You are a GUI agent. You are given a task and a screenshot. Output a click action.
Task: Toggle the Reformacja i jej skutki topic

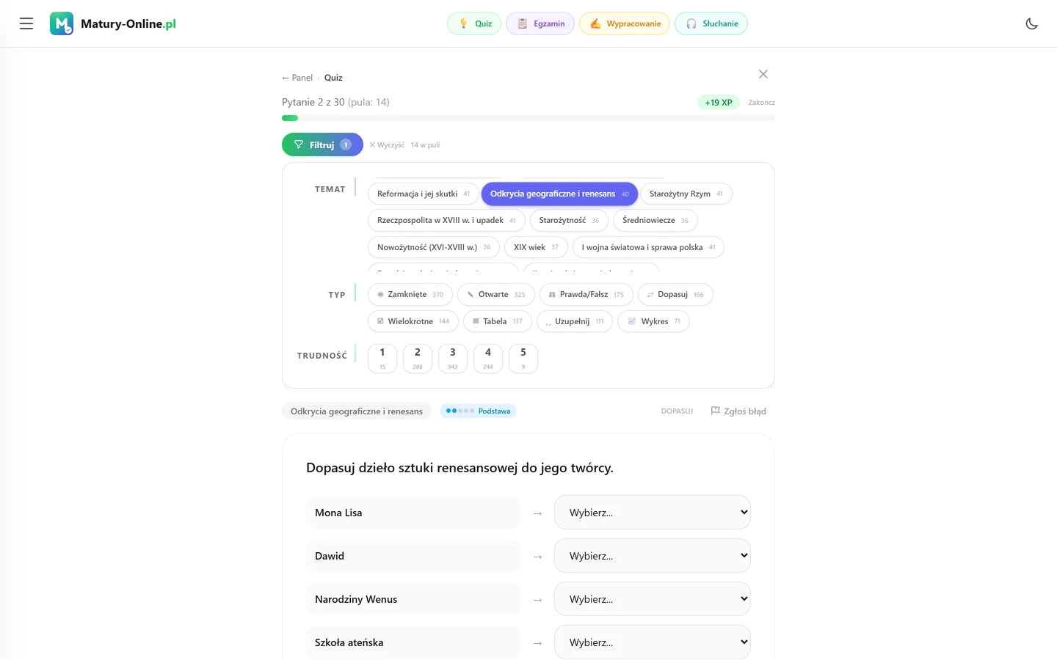[x=424, y=194]
